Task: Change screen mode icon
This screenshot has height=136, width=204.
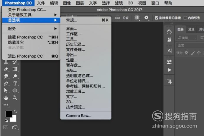Action: click(15, 127)
